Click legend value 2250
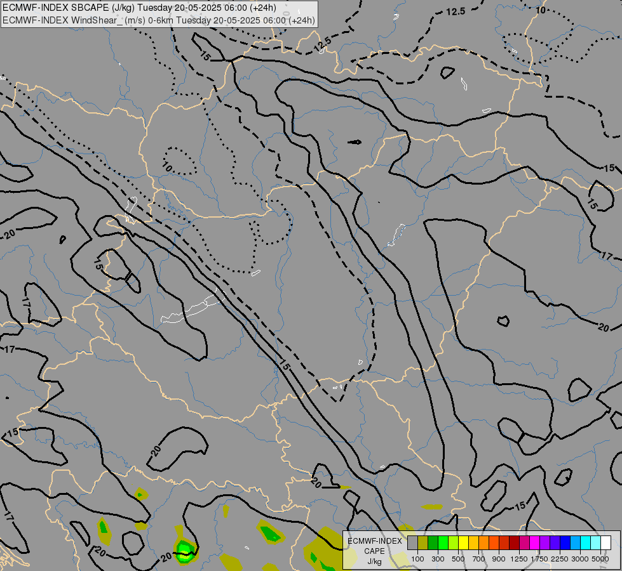622x571 pixels. click(560, 559)
